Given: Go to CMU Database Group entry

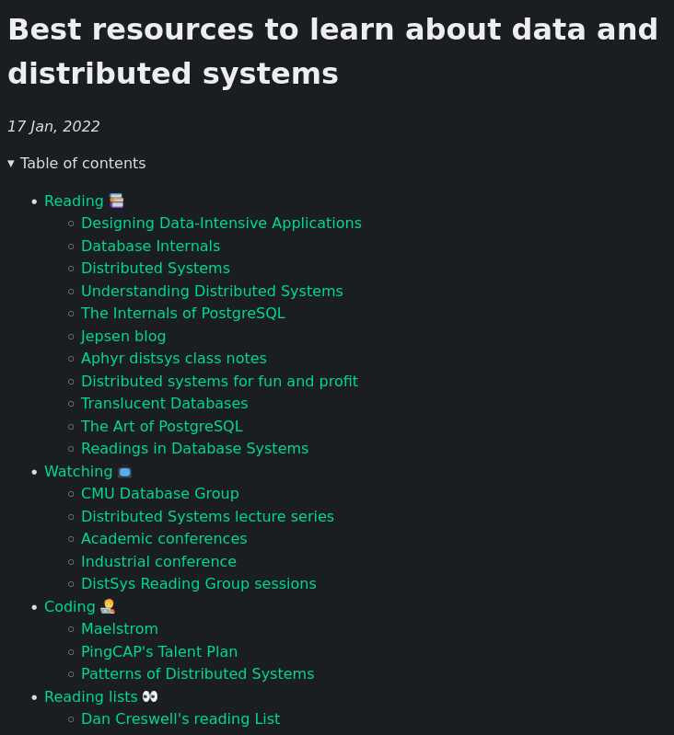Looking at the screenshot, I should click(160, 494).
